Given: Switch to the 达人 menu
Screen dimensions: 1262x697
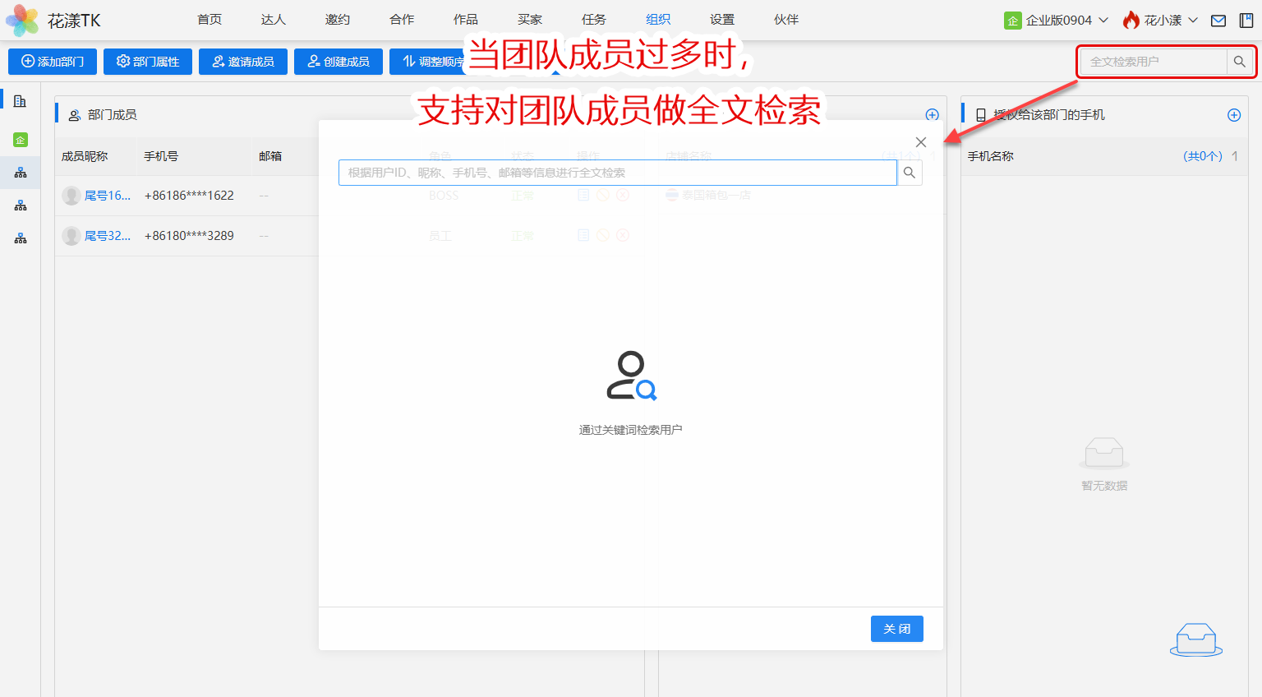Looking at the screenshot, I should [x=274, y=20].
